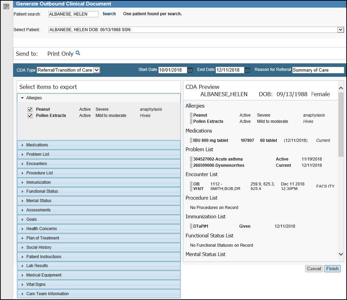Expand the Assessments section
The image size is (347, 300).
99,210
